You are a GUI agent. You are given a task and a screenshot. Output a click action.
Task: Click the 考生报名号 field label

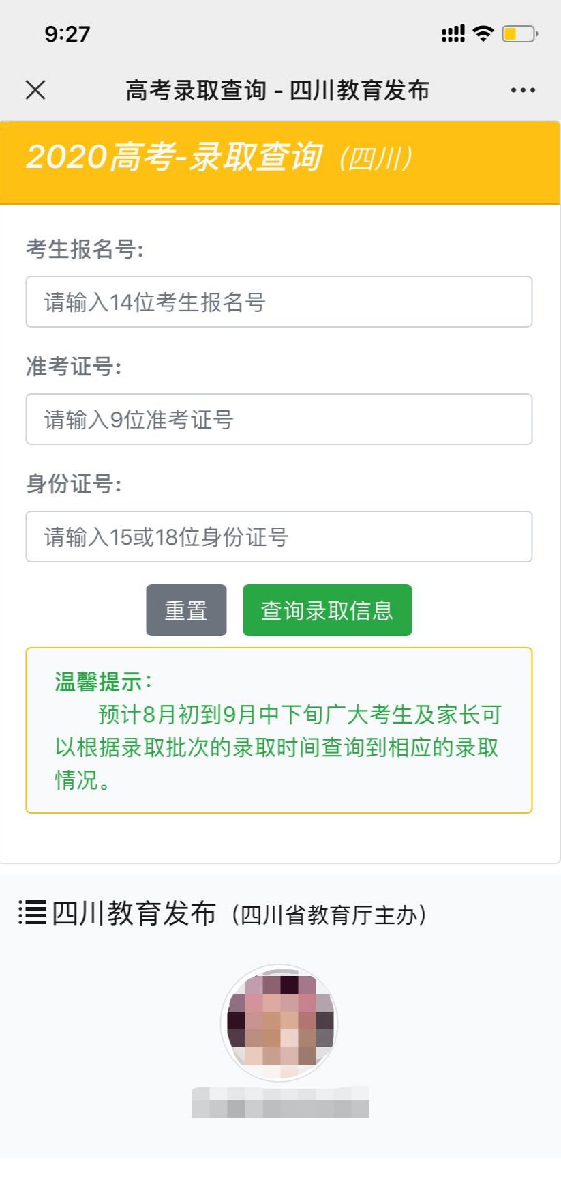tap(85, 249)
